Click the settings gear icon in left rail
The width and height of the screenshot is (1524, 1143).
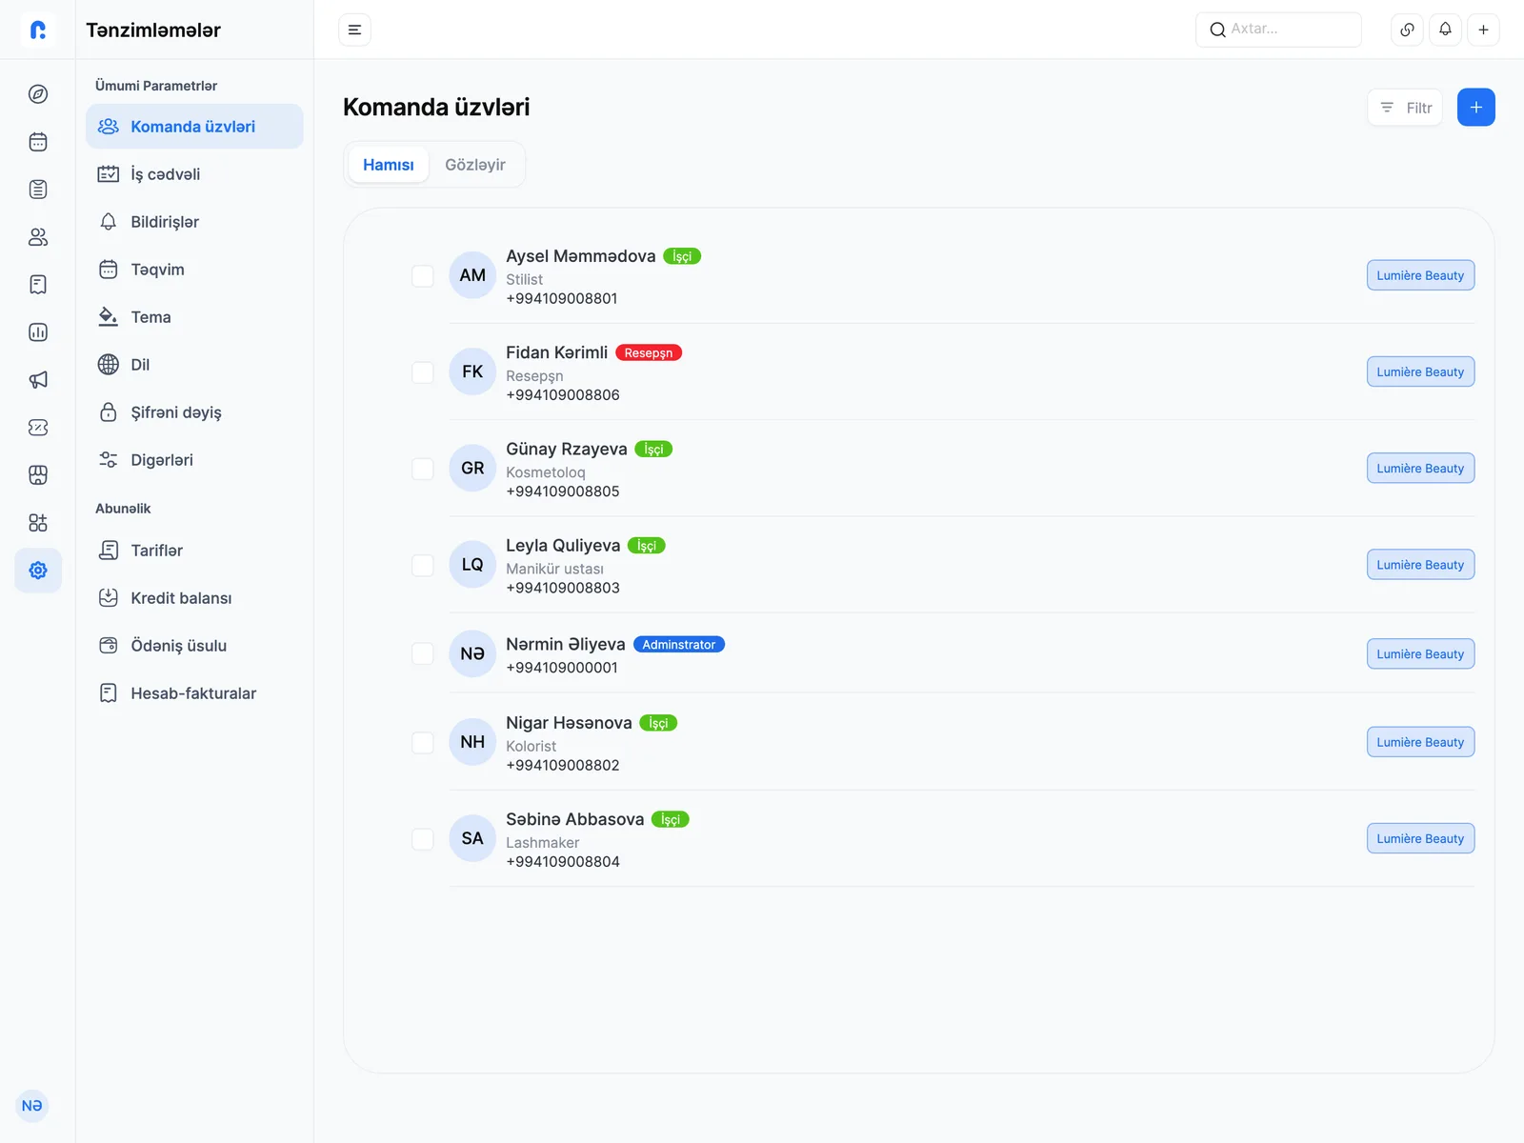(x=38, y=571)
